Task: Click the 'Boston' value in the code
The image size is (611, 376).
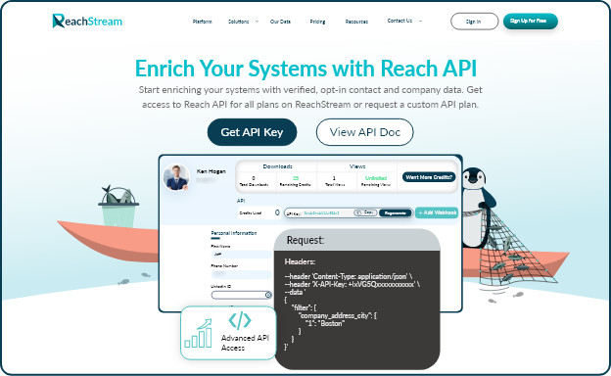Action: [x=331, y=324]
